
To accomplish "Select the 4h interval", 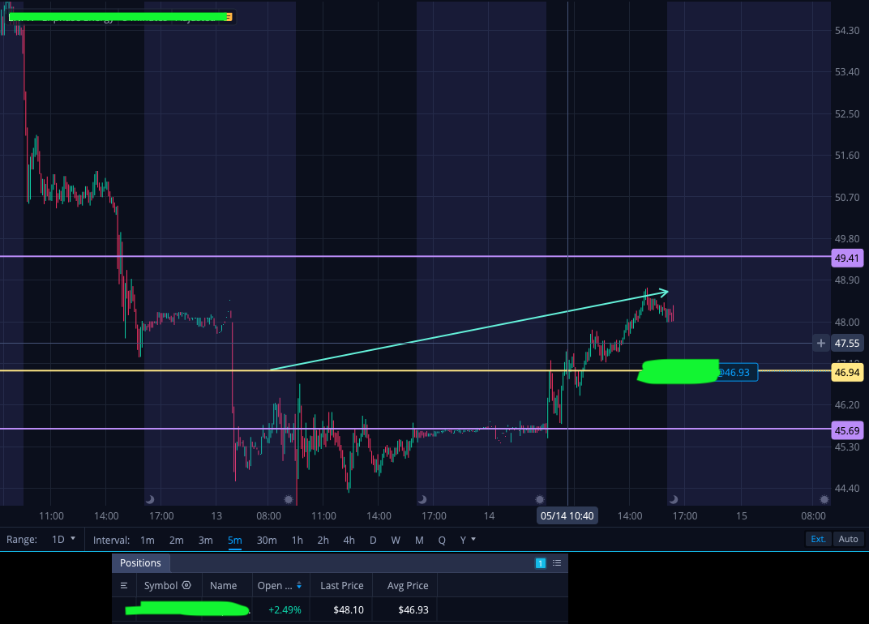I will tap(349, 541).
